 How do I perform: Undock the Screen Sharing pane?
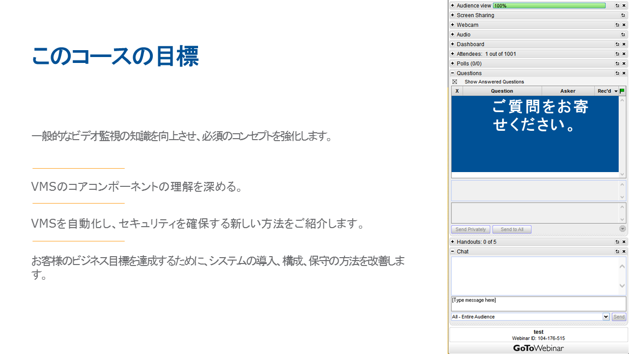[623, 15]
